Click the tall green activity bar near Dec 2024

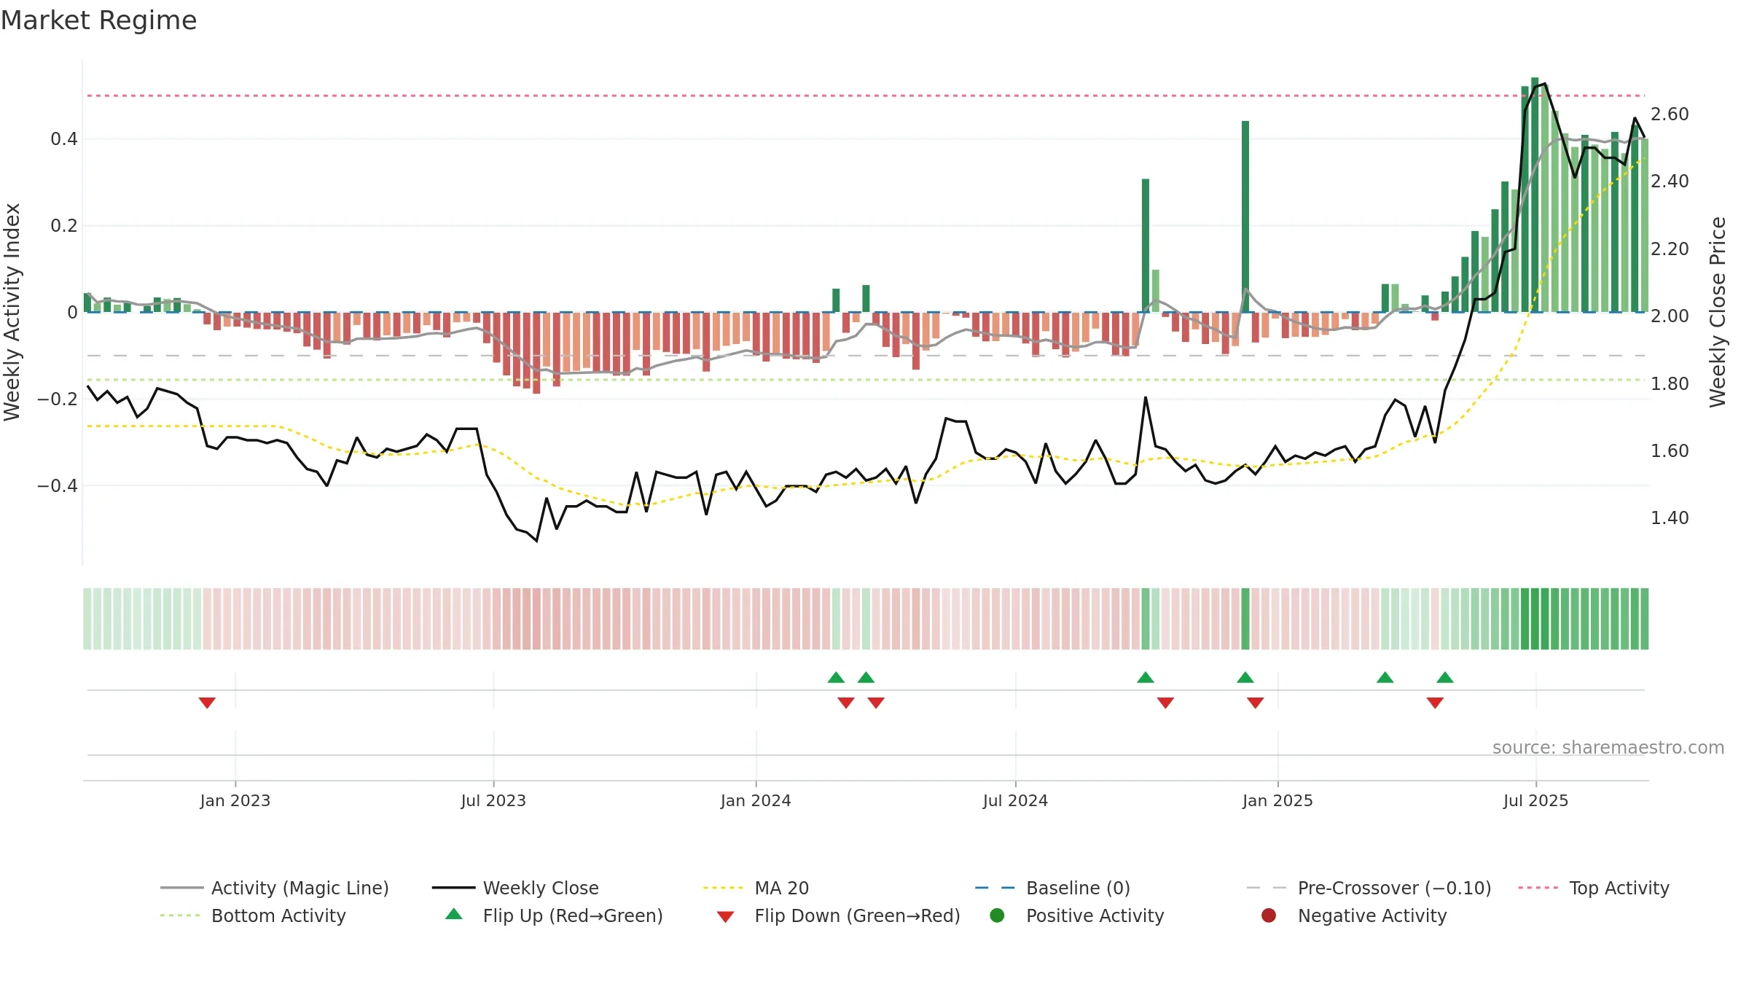click(x=1245, y=216)
